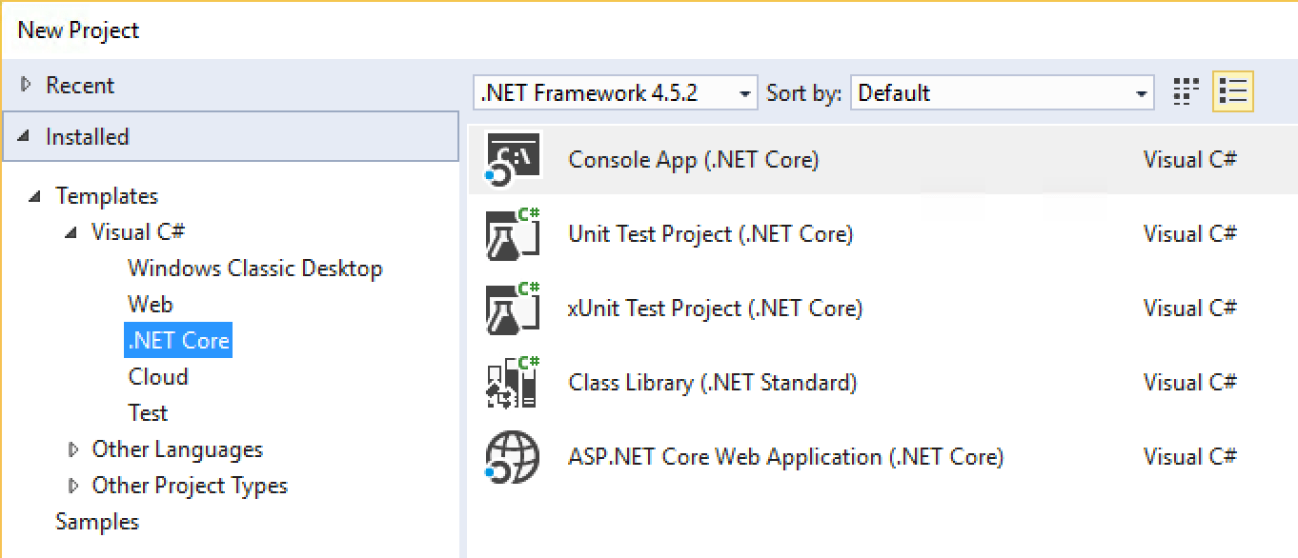This screenshot has width=1298, height=558.
Task: Open the Sort by dropdown
Action: pyautogui.click(x=1140, y=92)
